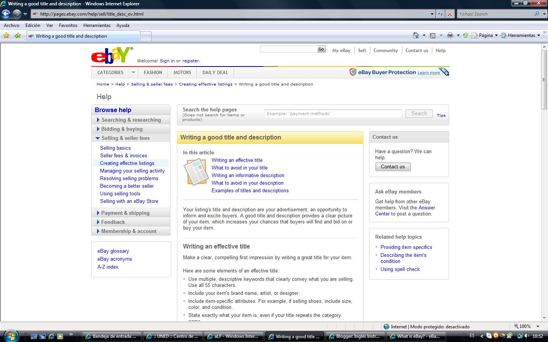Viewport: 548px width, 342px height.
Task: Click the eBay Buyer Protection shield icon
Action: coord(353,72)
